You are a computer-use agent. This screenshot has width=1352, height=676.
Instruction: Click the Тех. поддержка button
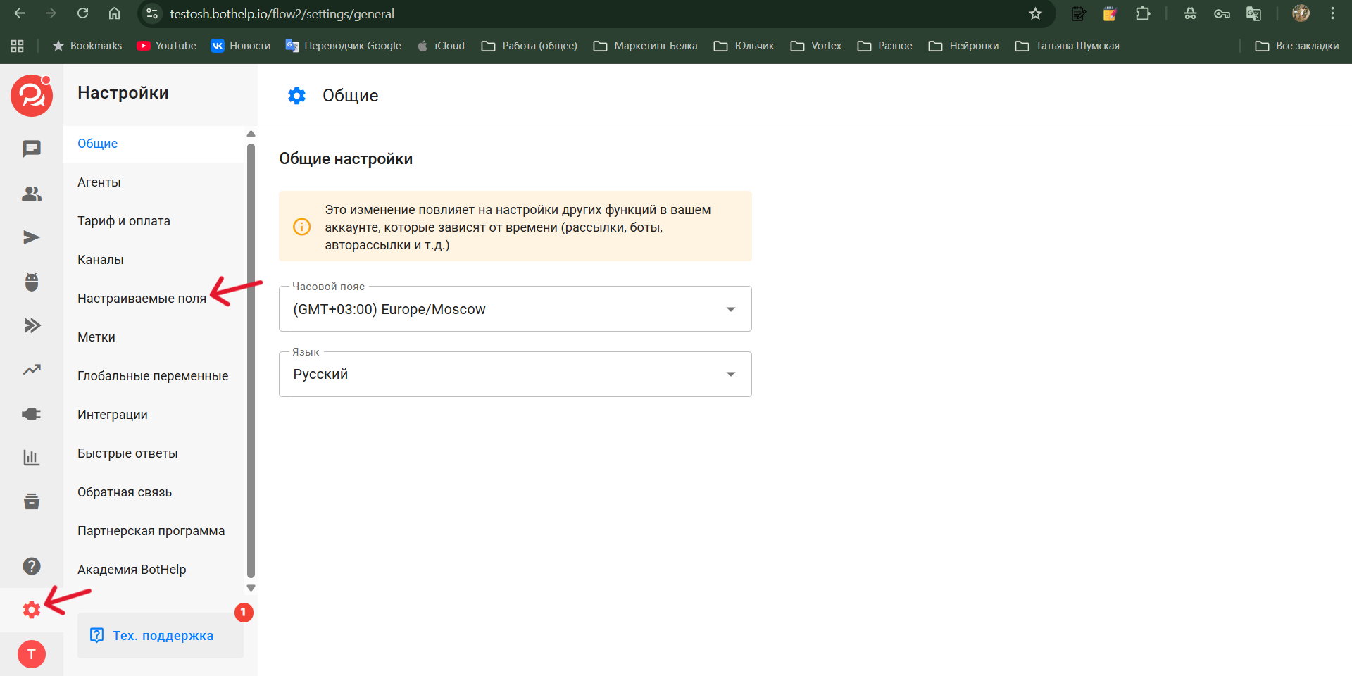click(x=161, y=636)
